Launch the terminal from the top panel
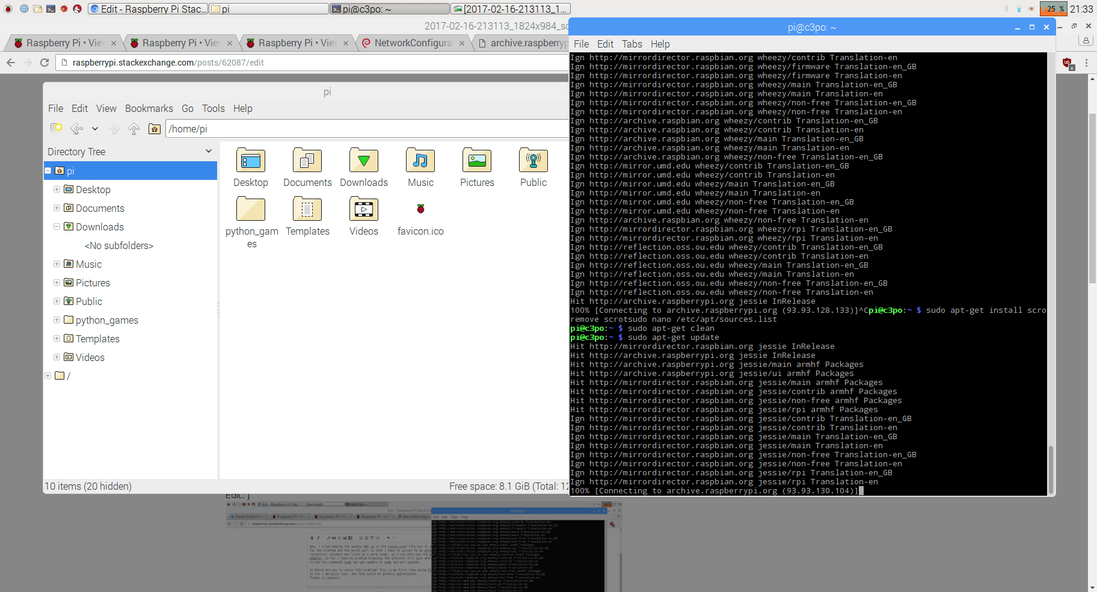 point(51,9)
